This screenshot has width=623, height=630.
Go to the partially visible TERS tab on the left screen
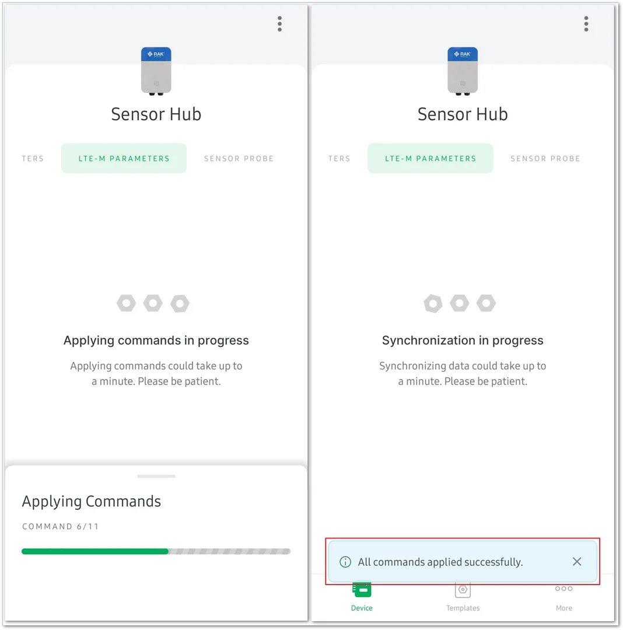(33, 158)
